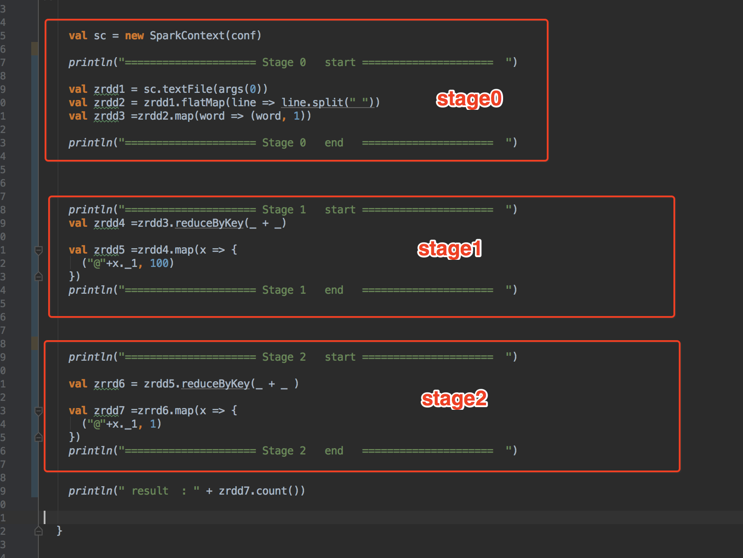Click the blue gutter change stripe beside the Stage 0 block

[x=35, y=103]
